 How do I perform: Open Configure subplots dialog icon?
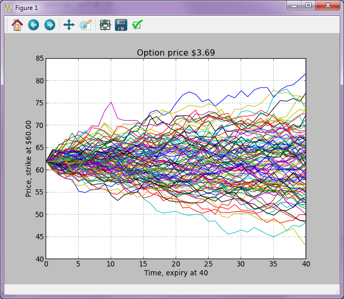pos(105,25)
